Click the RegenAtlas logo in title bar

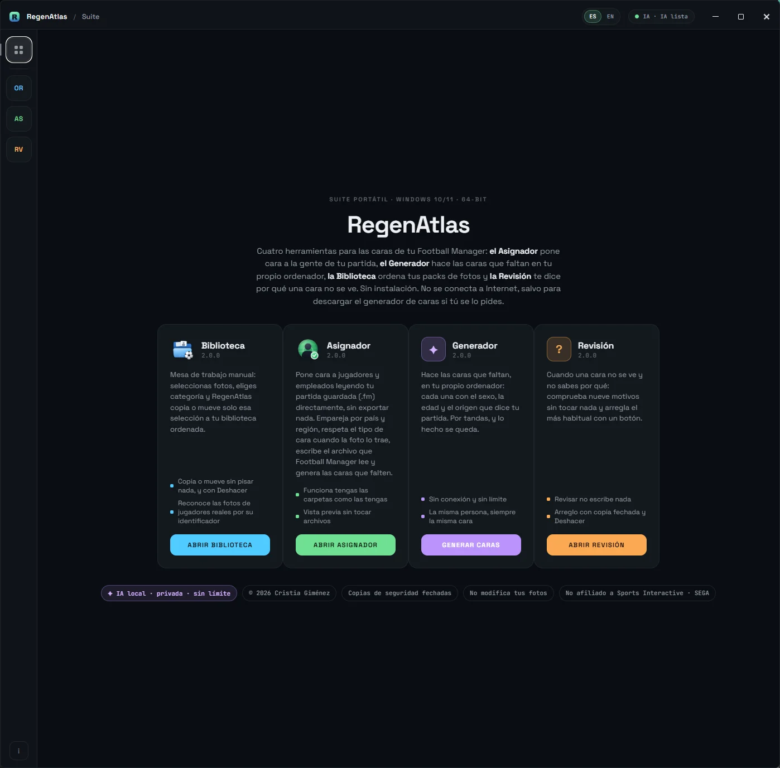pyautogui.click(x=15, y=17)
